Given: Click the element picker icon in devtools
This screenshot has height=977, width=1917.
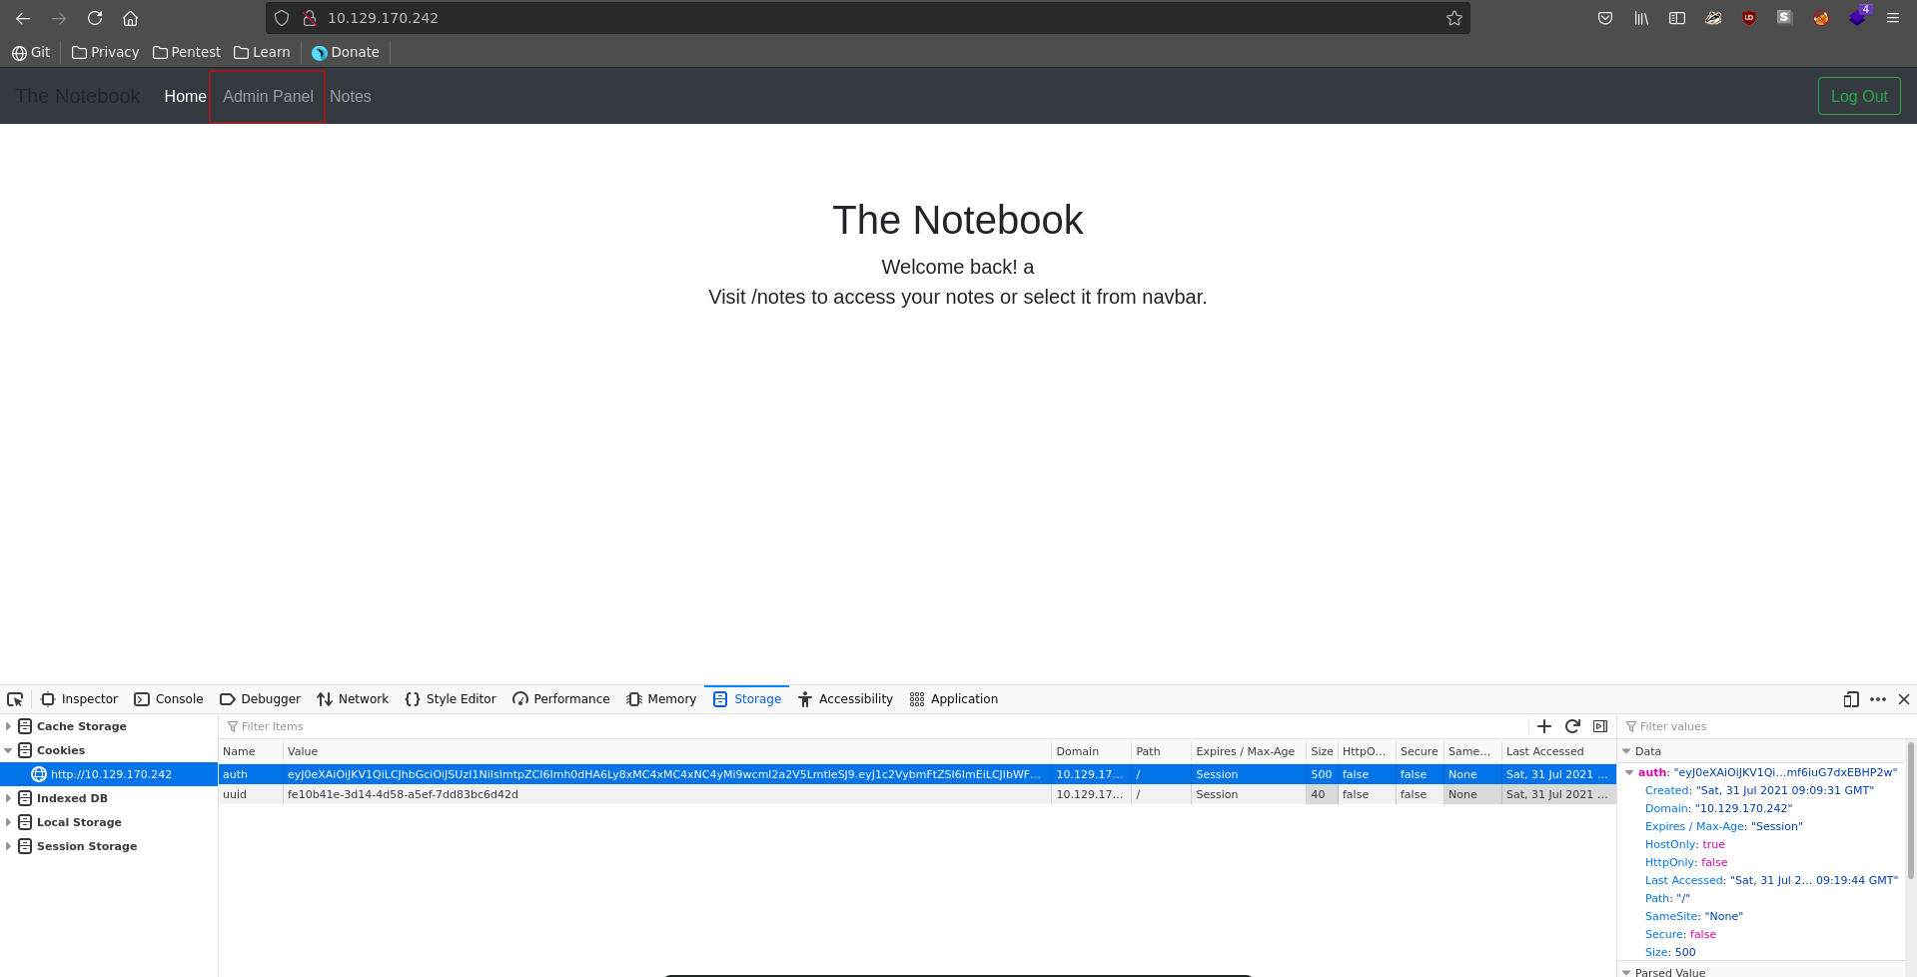Looking at the screenshot, I should [15, 699].
